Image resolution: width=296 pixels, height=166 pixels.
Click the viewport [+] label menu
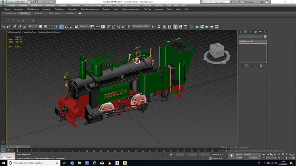[8, 32]
